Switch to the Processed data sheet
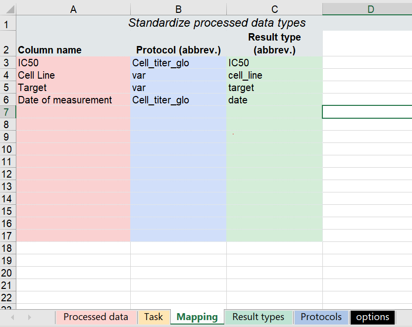 tap(96, 317)
